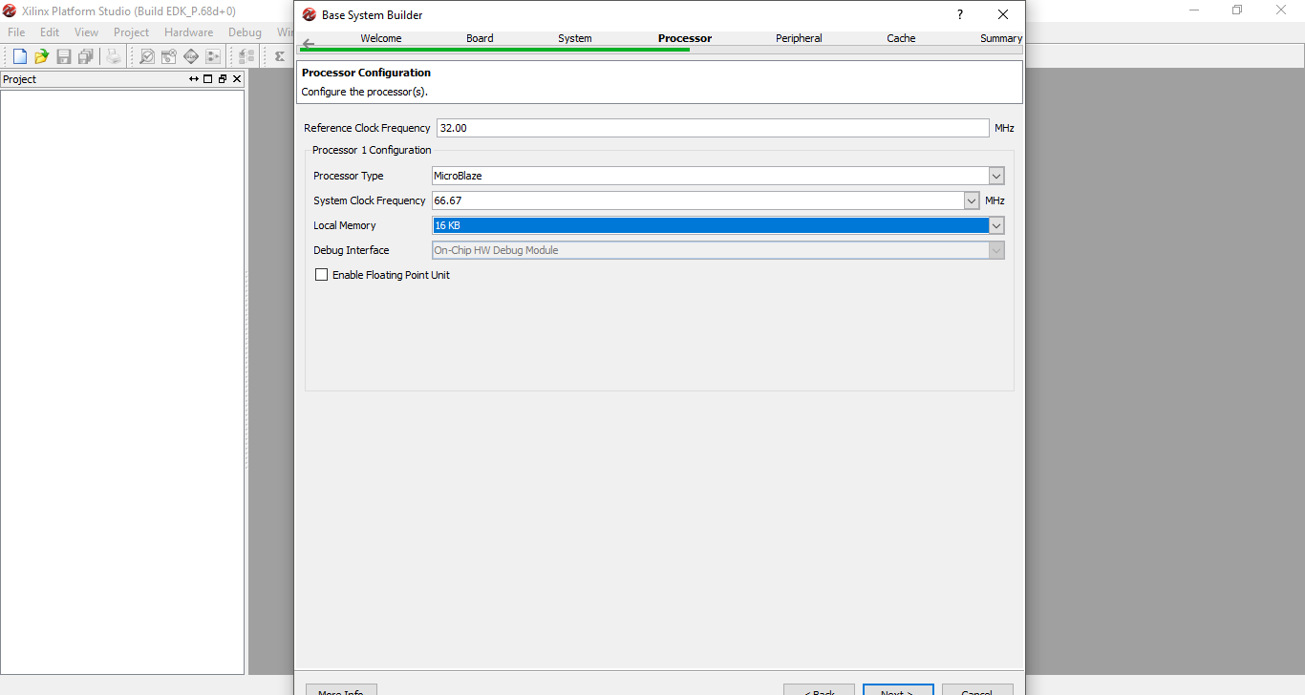The width and height of the screenshot is (1305, 695).
Task: Float the Project panel
Action: (x=223, y=79)
